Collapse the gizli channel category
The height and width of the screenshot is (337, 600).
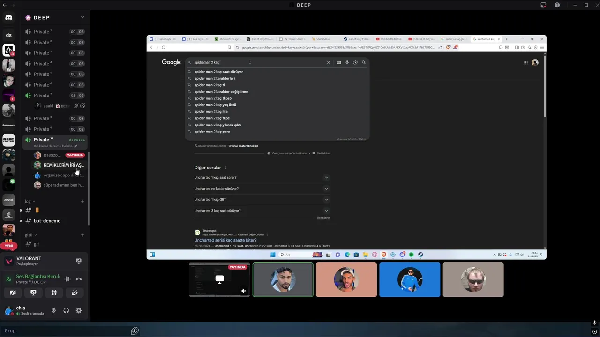(31, 235)
